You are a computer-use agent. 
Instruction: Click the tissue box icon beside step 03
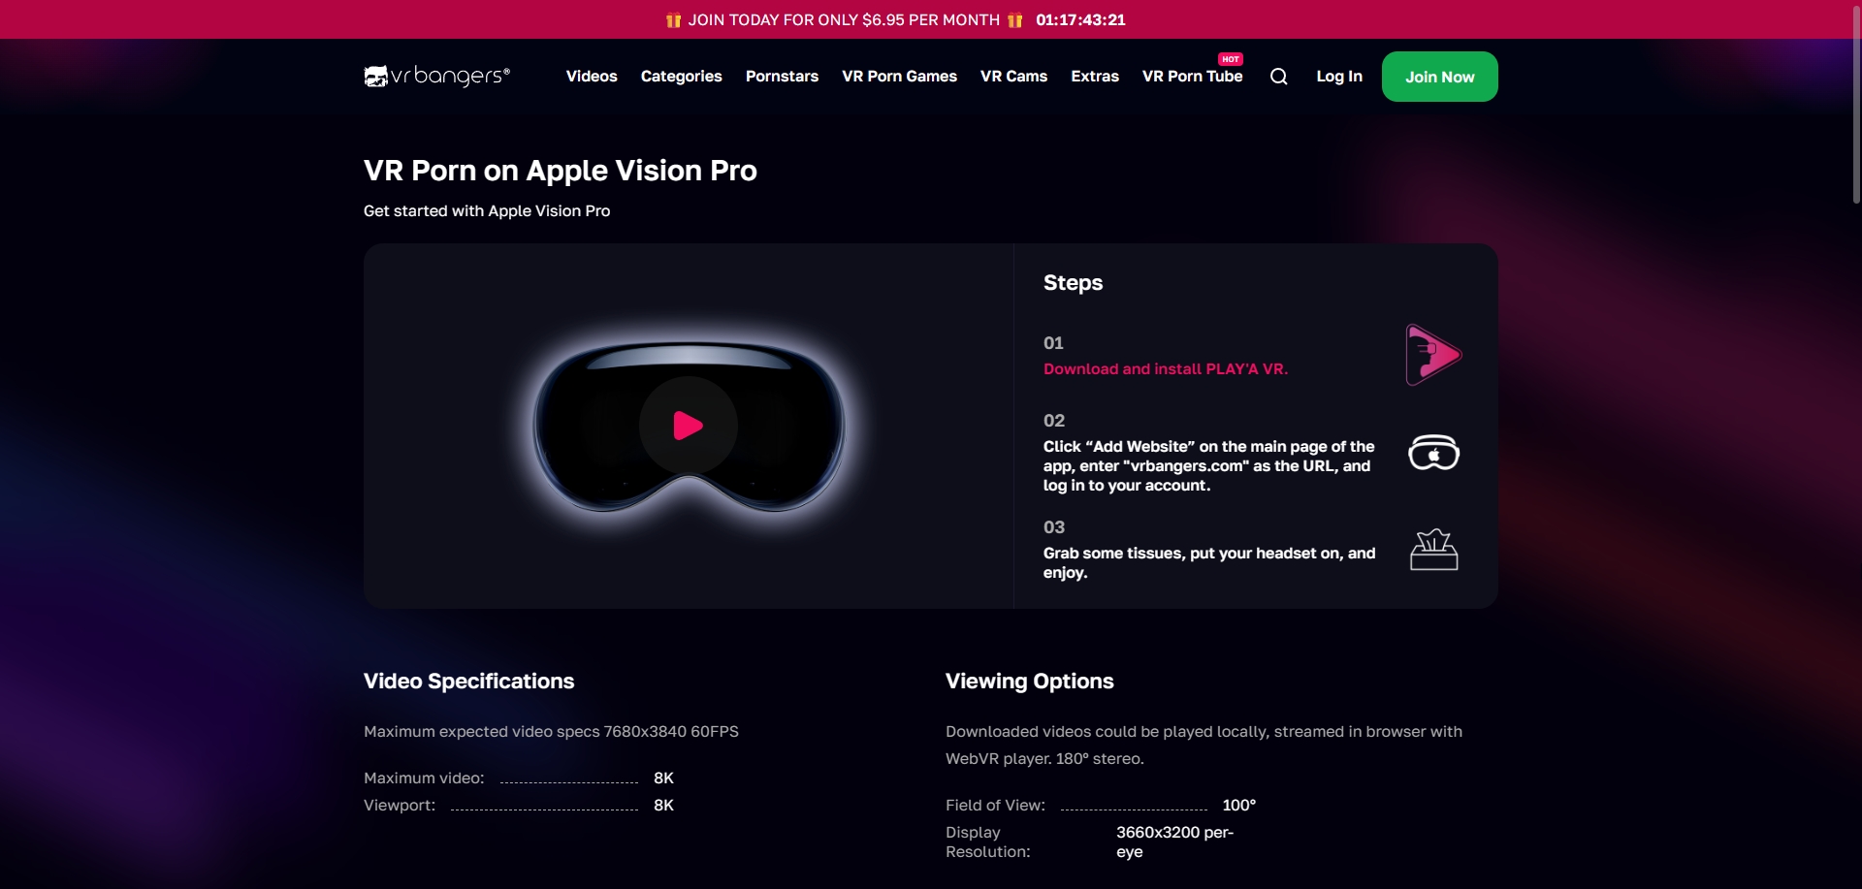[1434, 549]
